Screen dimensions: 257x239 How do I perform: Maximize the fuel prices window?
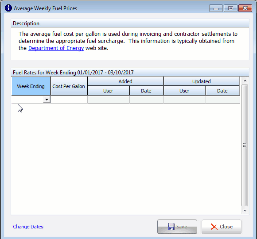pyautogui.click(x=230, y=8)
